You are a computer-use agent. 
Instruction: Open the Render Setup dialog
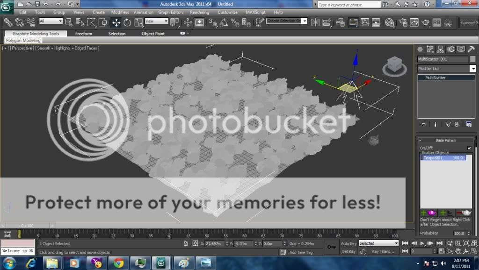[x=403, y=22]
